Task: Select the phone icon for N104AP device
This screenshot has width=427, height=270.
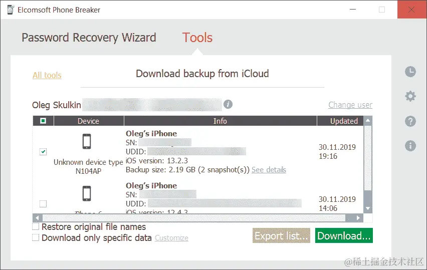Action: click(87, 141)
